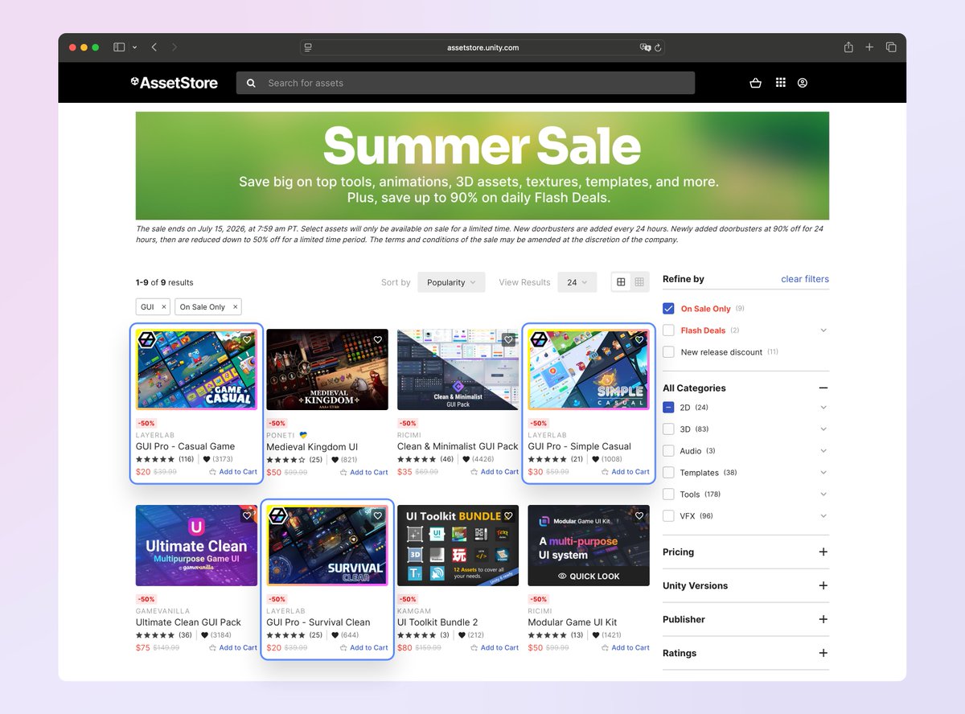Add Medieval Kingdom UI to cart
Image resolution: width=965 pixels, height=714 pixels.
coord(364,473)
